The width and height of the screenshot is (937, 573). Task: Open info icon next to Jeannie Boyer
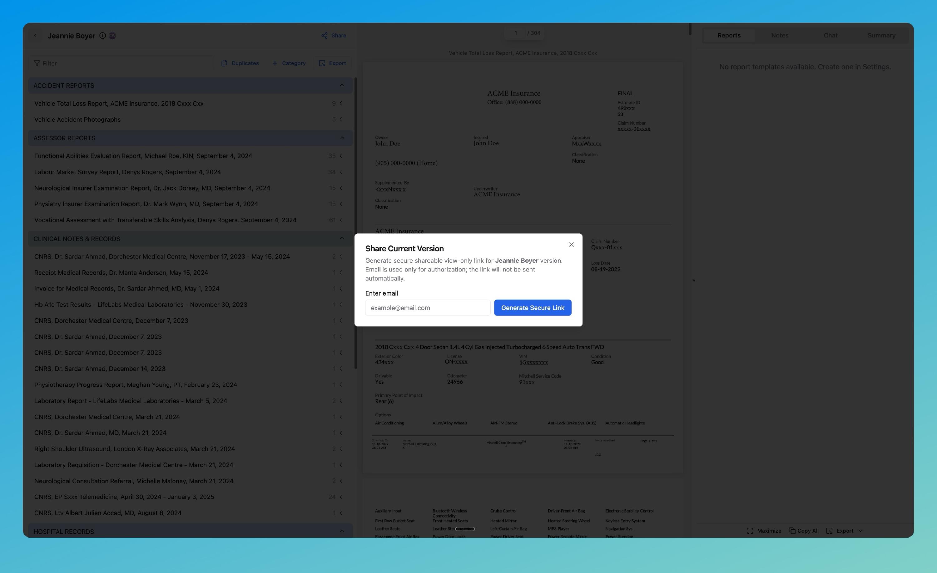click(102, 35)
